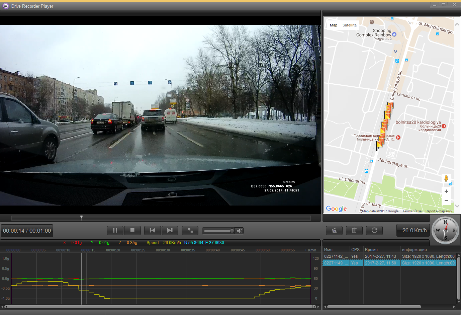Switch the map to Satellite view
Image resolution: width=461 pixels, height=315 pixels.
tap(350, 25)
